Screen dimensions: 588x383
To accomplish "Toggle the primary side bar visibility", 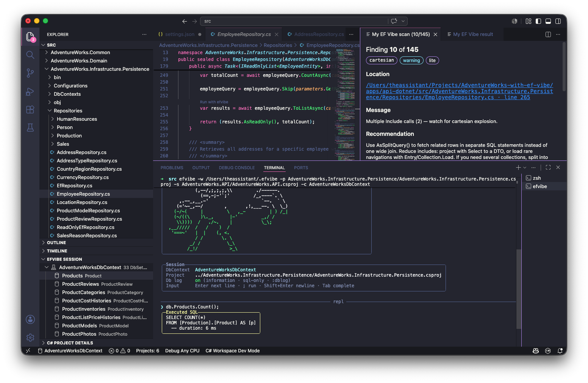I will point(538,21).
